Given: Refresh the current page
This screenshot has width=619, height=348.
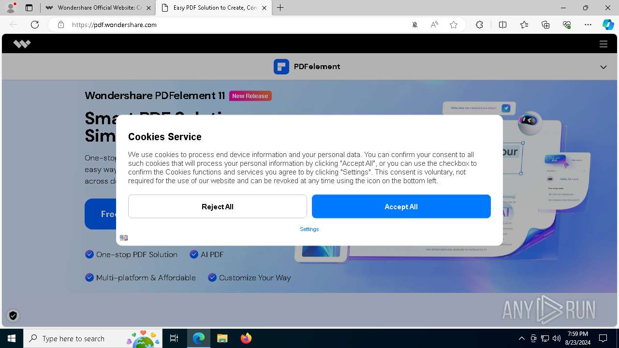Looking at the screenshot, I should pyautogui.click(x=35, y=25).
